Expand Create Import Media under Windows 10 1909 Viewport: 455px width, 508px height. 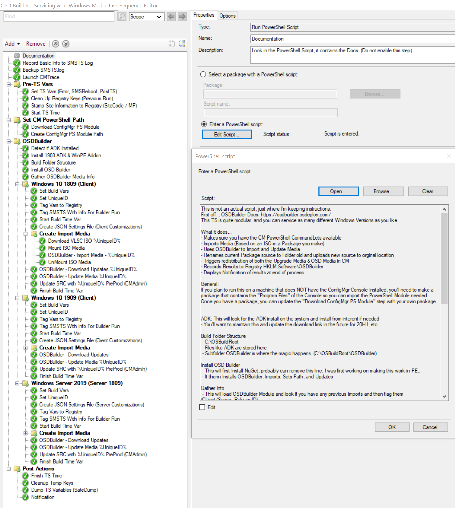tap(25, 348)
